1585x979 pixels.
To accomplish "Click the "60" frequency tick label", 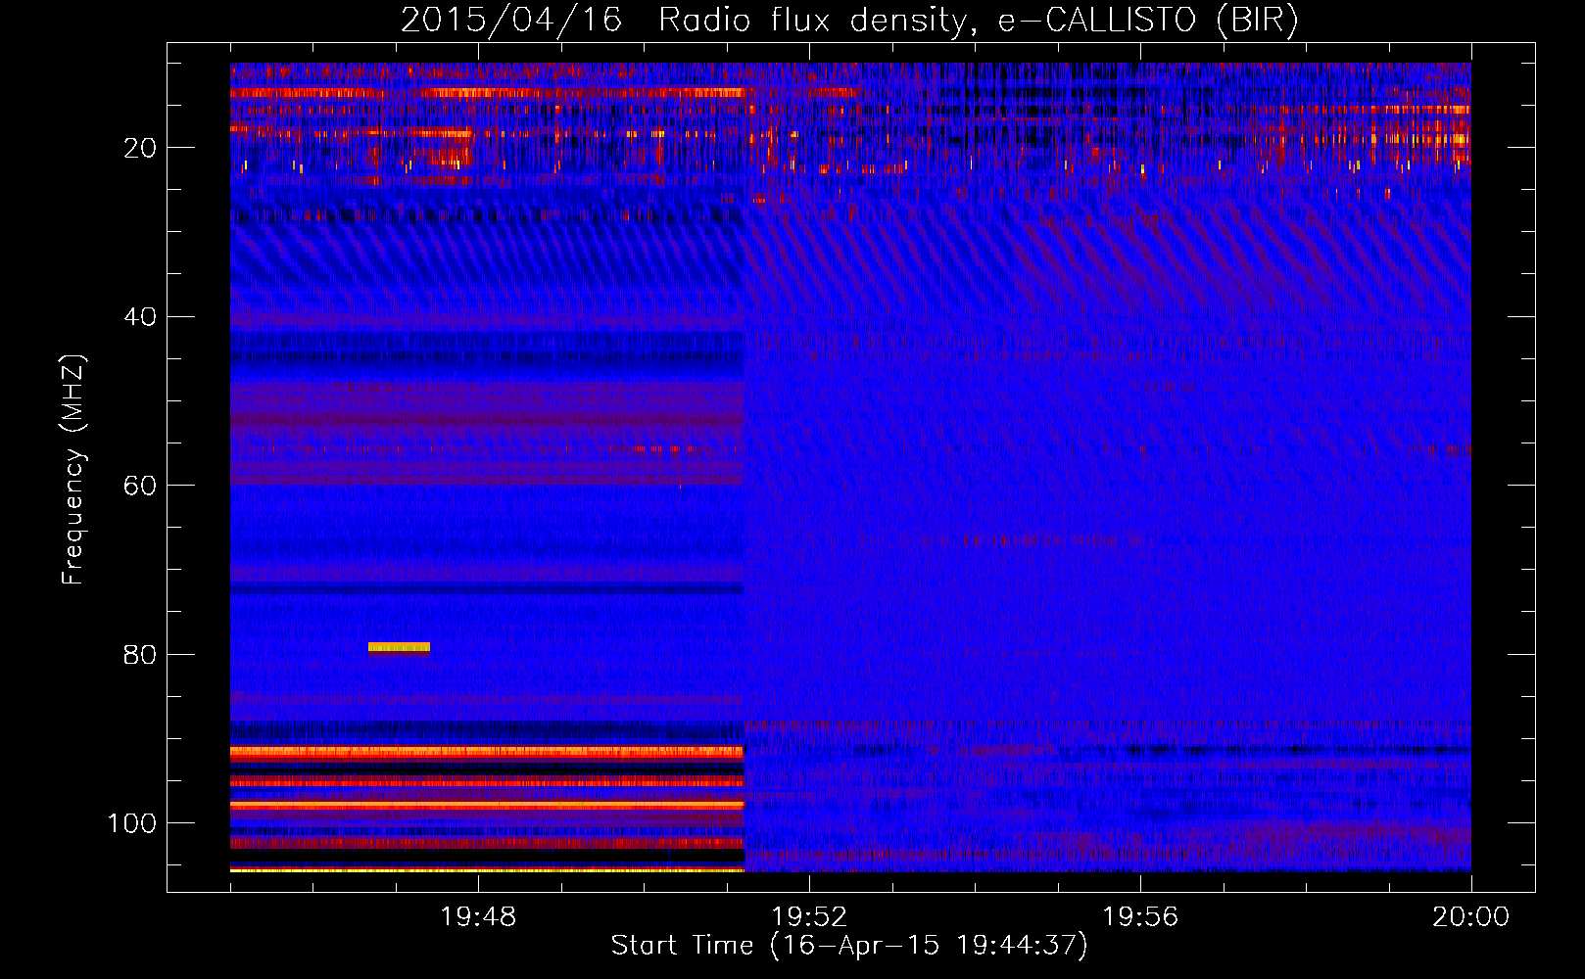I will [139, 486].
